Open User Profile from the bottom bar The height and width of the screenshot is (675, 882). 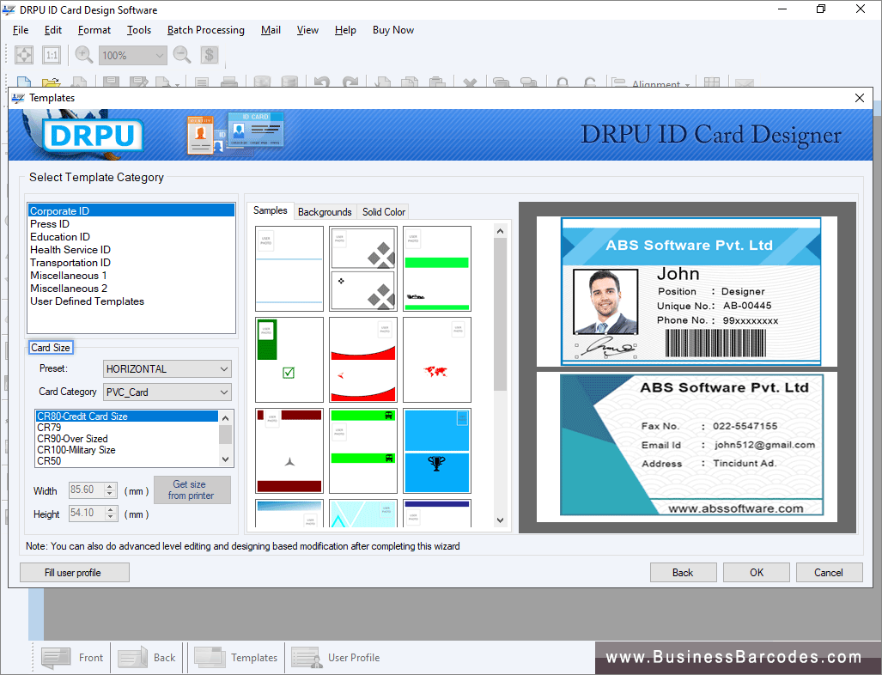(307, 657)
